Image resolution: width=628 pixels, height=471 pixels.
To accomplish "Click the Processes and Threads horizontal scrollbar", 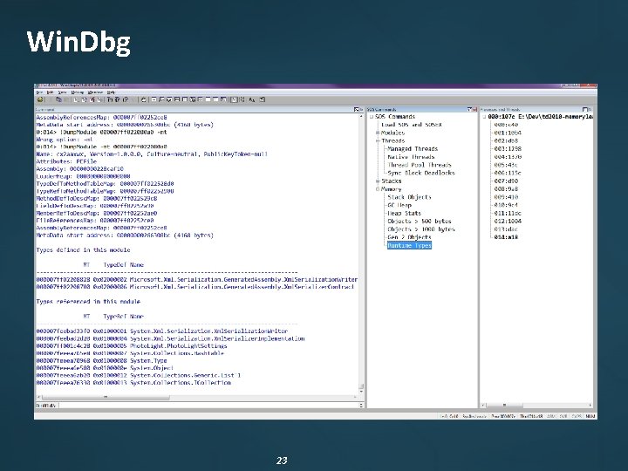I will pyautogui.click(x=536, y=406).
